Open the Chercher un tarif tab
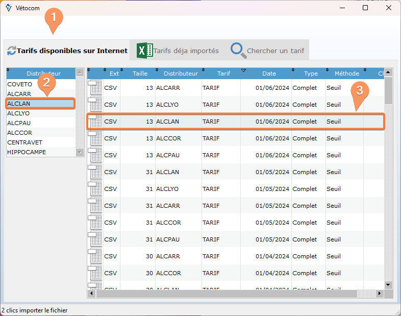401x316 pixels. 267,51
